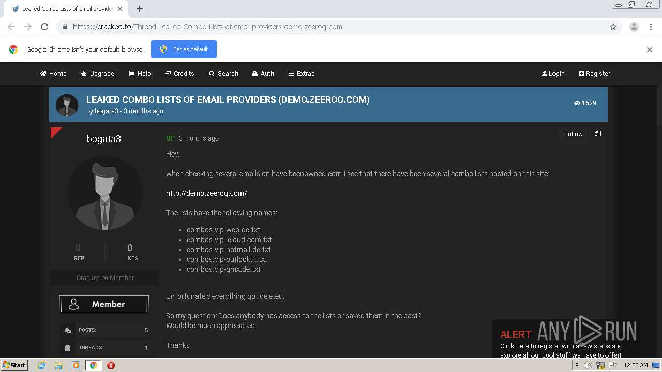
Task: Open the demo.zeeroq.com link
Action: coord(206,193)
